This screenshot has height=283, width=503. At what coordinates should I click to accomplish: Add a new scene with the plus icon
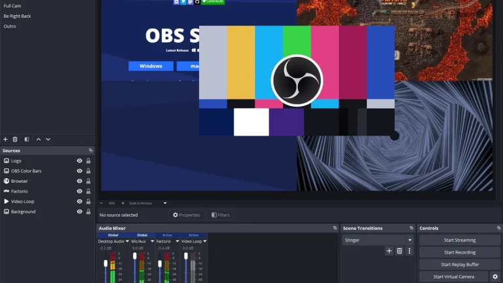(x=5, y=140)
